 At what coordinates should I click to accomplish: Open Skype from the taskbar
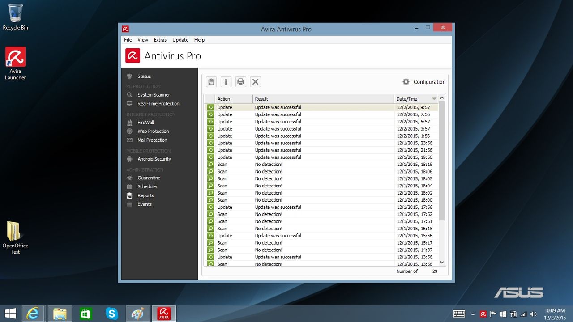coord(112,314)
